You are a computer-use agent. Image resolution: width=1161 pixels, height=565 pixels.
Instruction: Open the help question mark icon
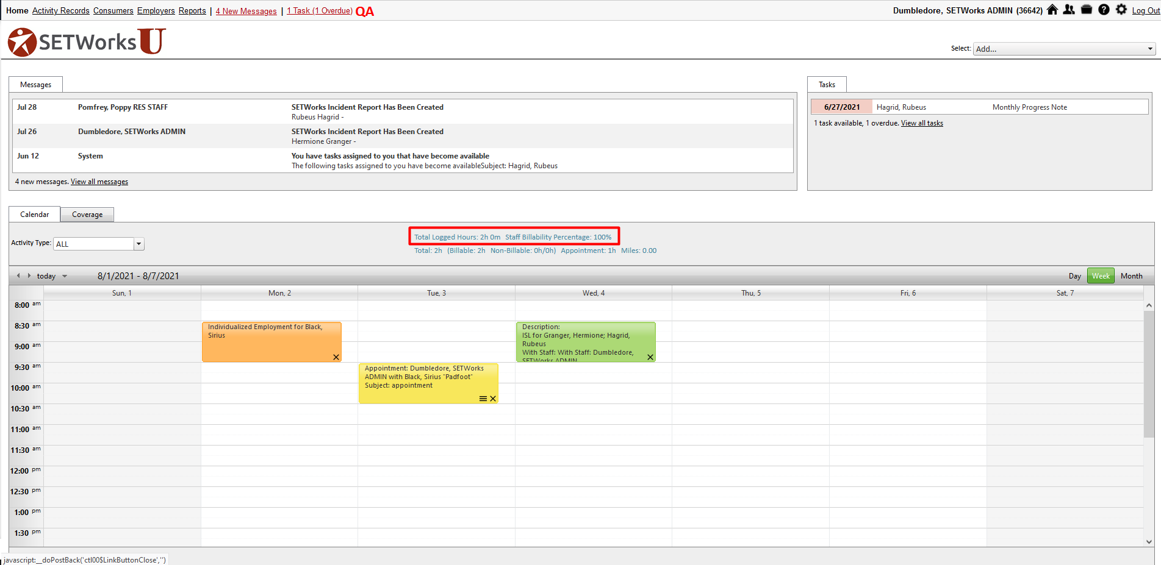pos(1104,10)
